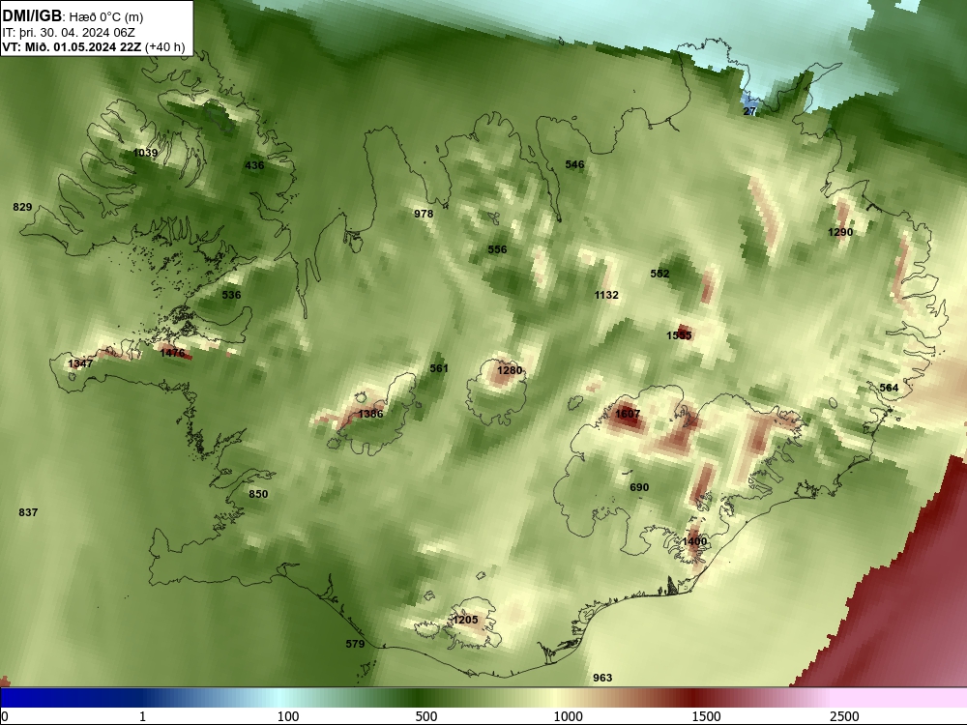Image resolution: width=967 pixels, height=725 pixels.
Task: Click the 850 height value
Action: (x=258, y=494)
